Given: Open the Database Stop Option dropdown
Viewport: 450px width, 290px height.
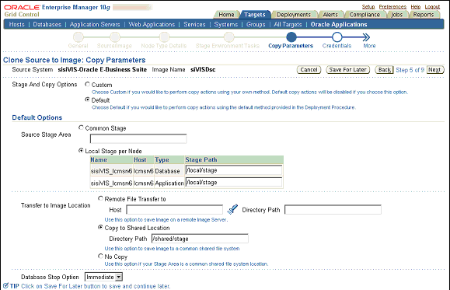Looking at the screenshot, I should point(103,277).
